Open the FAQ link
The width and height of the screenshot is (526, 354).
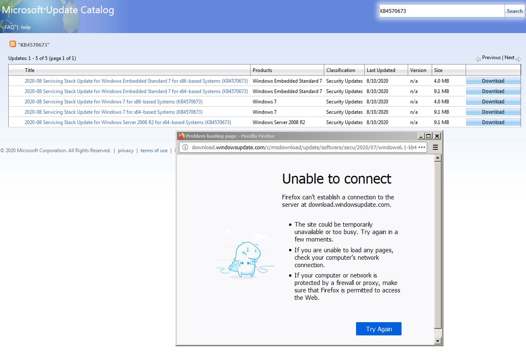point(9,27)
